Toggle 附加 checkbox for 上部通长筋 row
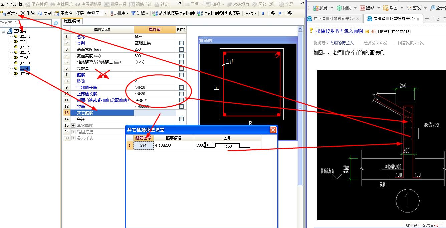Viewport: 446px width, 228px height. [181, 94]
